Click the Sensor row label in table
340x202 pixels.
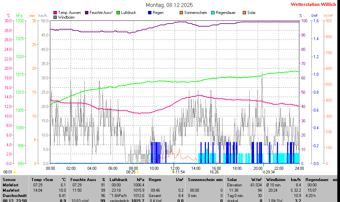[9, 179]
